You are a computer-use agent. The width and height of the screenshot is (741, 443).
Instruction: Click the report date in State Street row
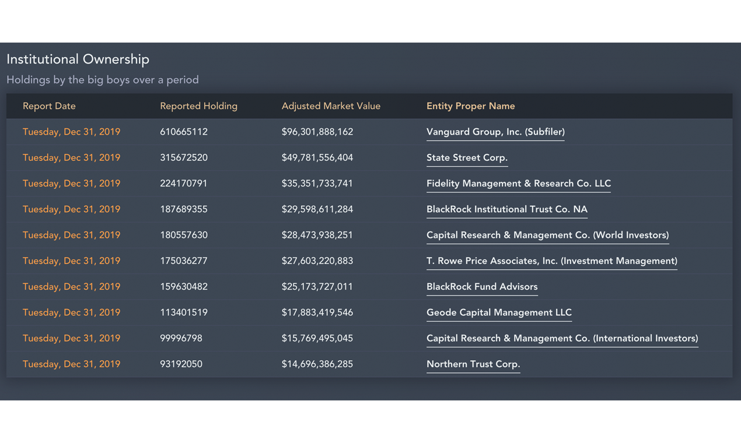71,157
